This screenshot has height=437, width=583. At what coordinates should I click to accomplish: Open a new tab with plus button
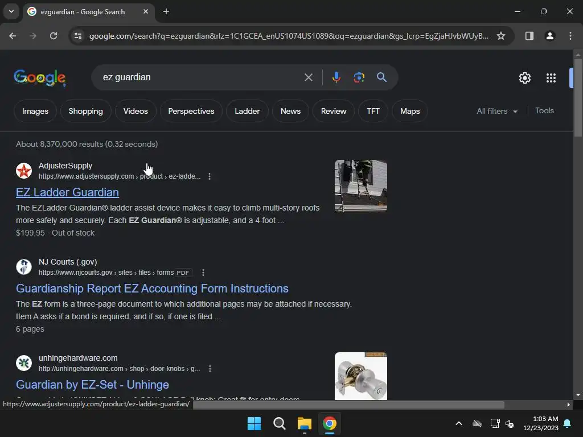coord(166,11)
